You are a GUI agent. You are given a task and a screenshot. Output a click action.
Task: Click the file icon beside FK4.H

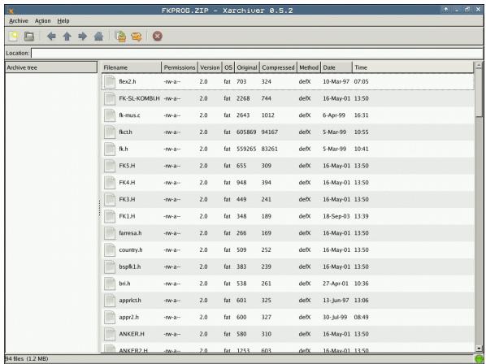pyautogui.click(x=110, y=183)
